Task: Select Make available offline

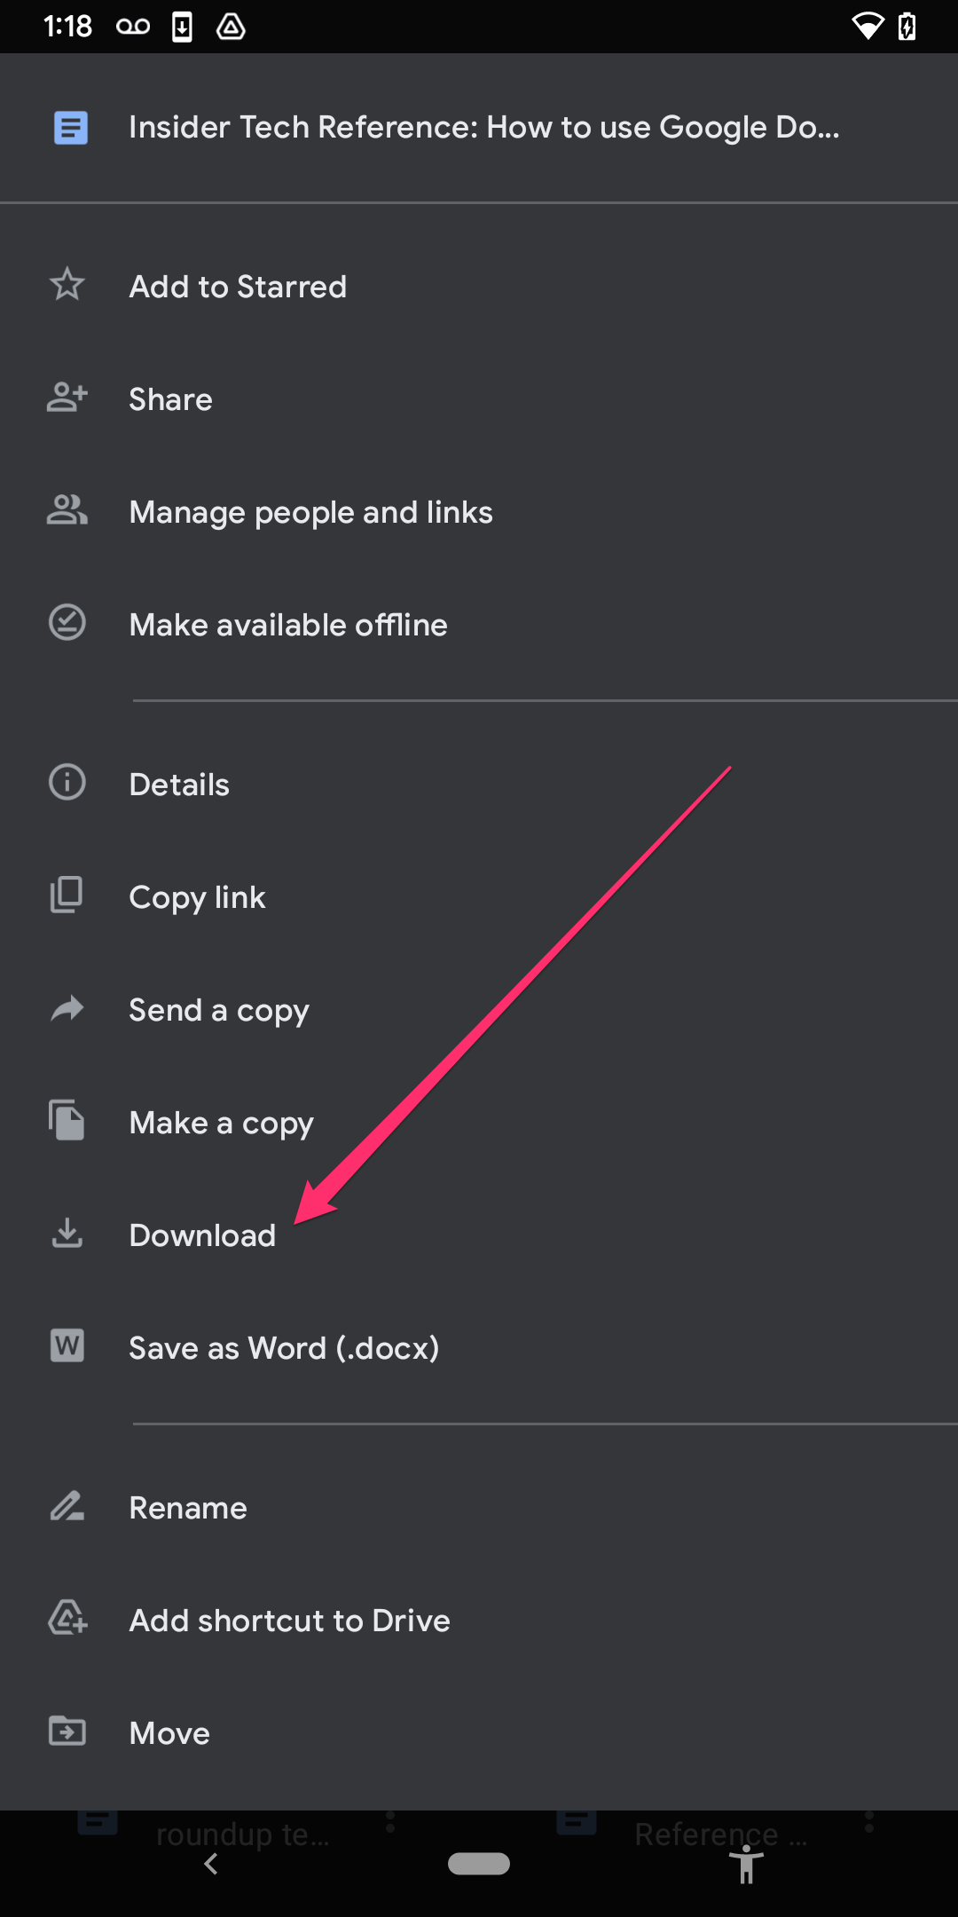Action: 479,624
